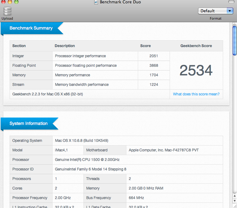Click 'Apple Computer, Inc. Mac-F42787C8 PVT' value
The height and width of the screenshot is (208, 237).
click(164, 150)
